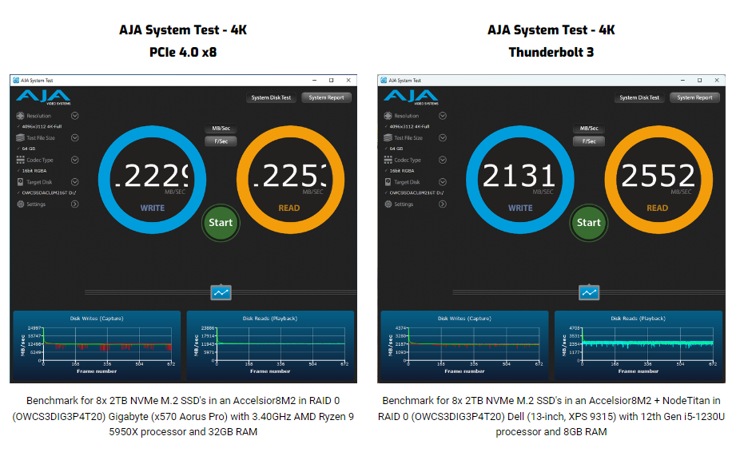Viewport: 740px width, 456px height.
Task: Open System Report in the right window
Action: pos(694,97)
